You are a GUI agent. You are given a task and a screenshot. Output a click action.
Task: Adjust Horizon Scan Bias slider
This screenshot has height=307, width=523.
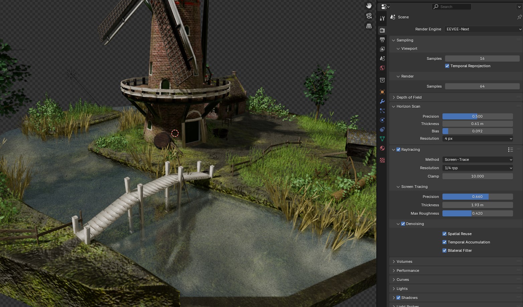478,131
